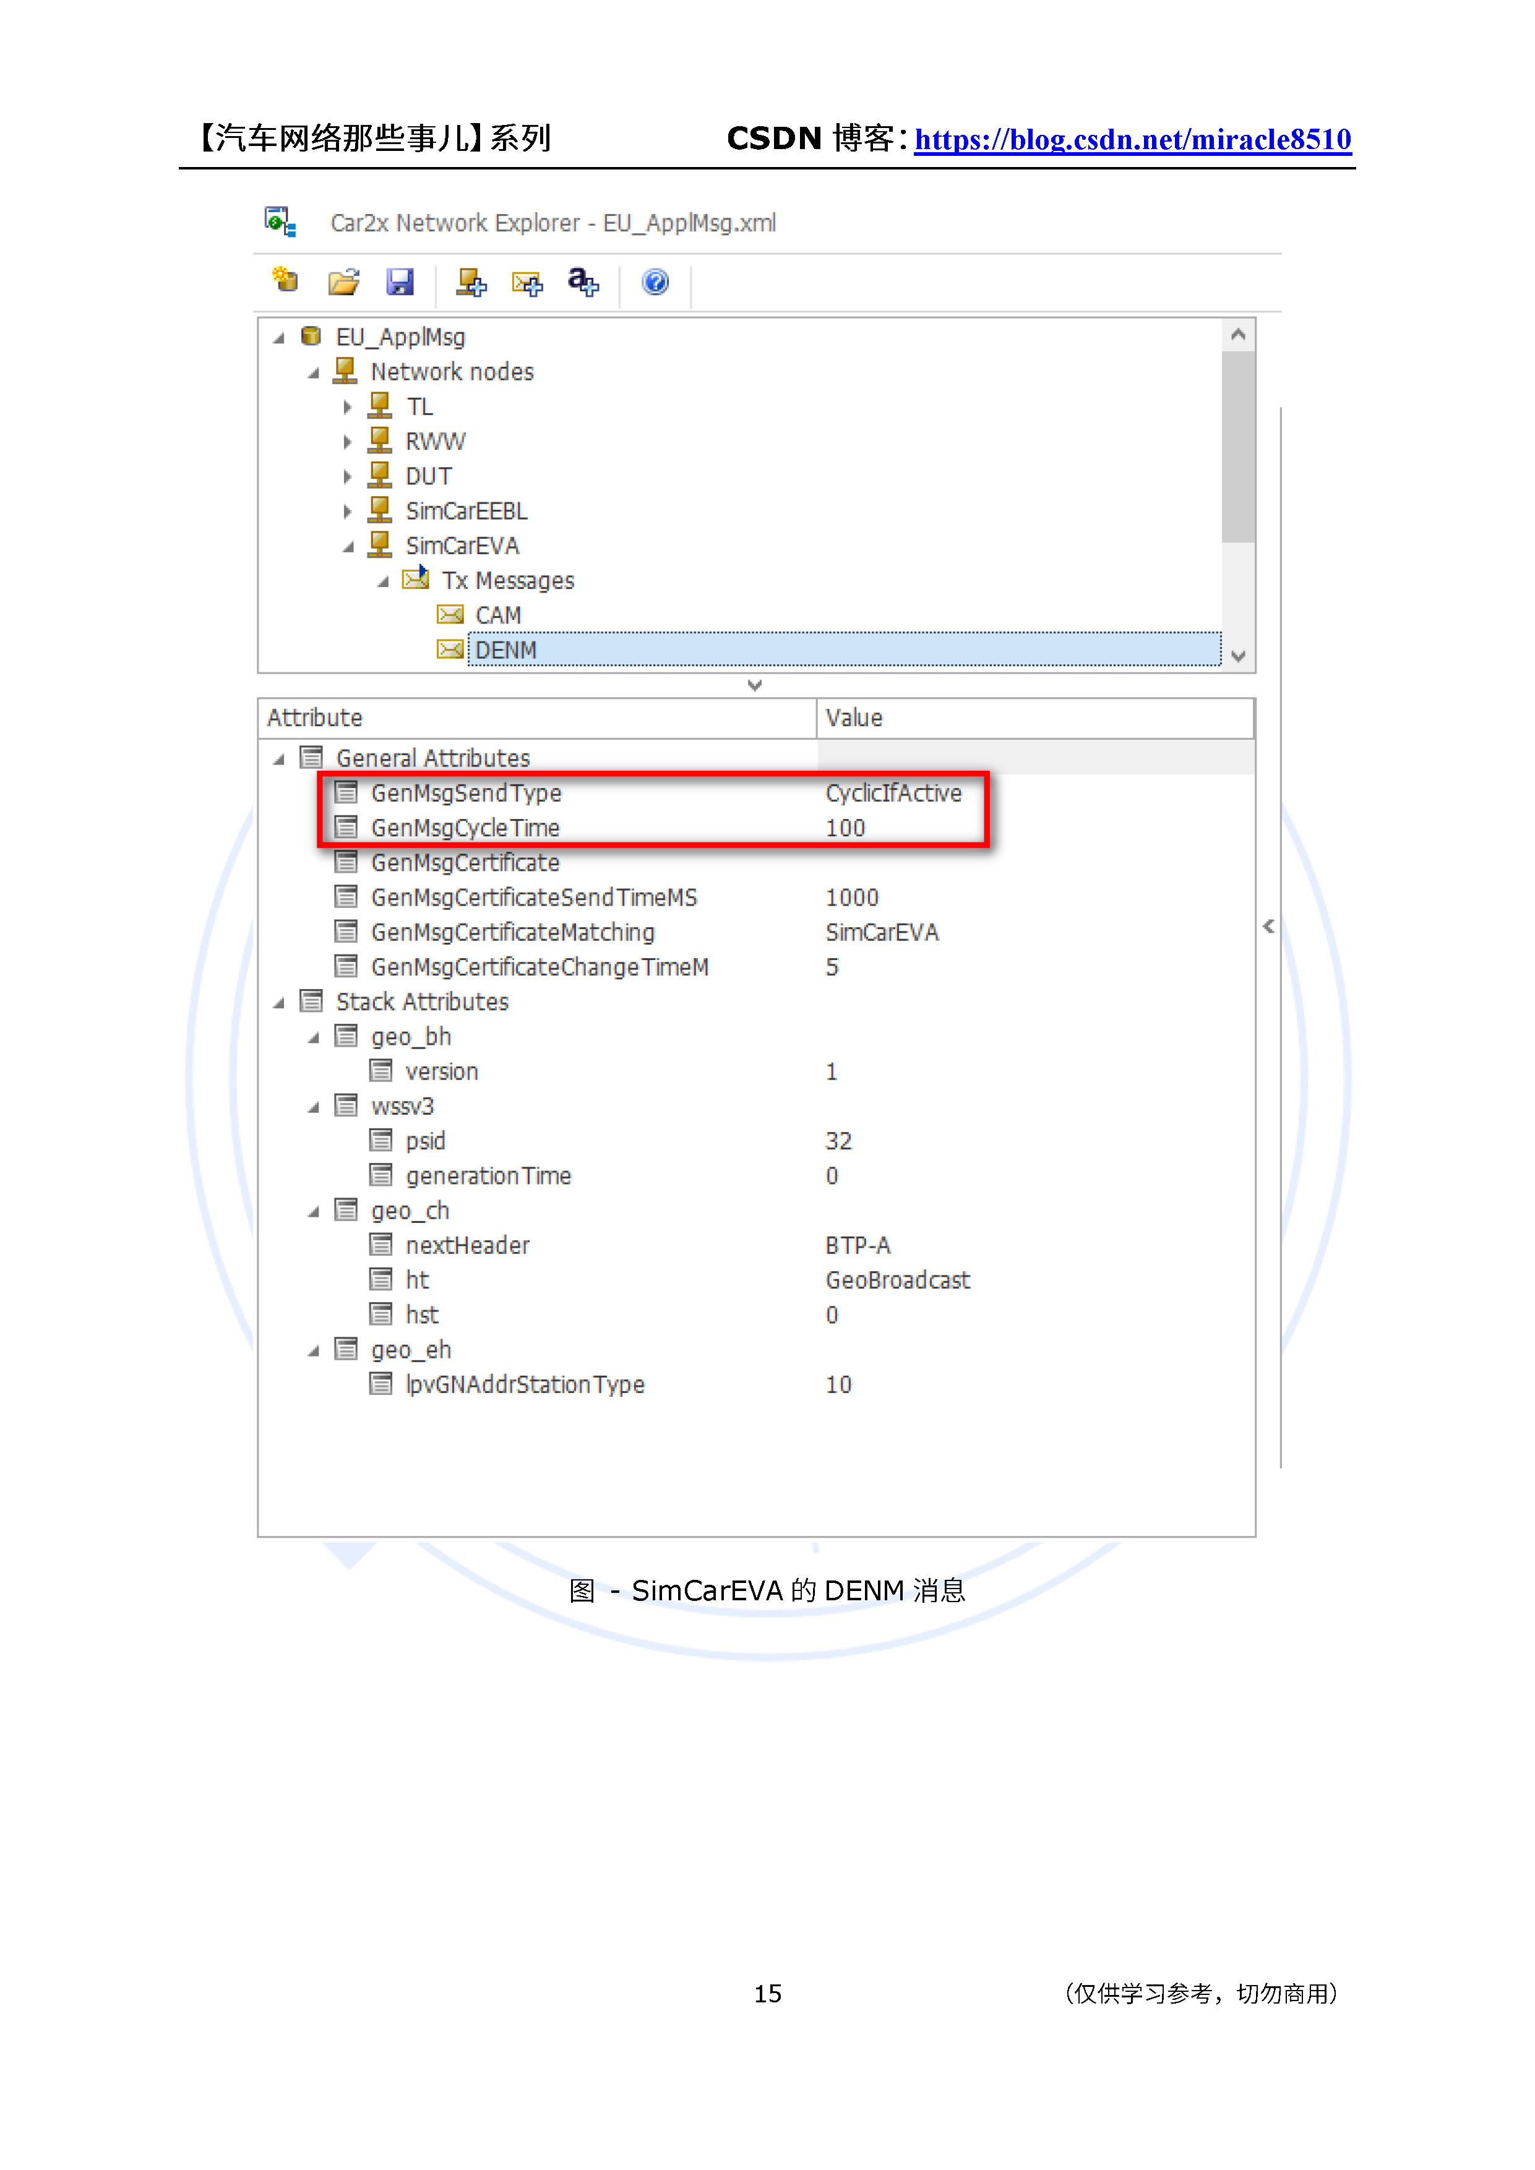Click the GenMsgCertificateMatching value SimCarEVA
This screenshot has width=1535, height=2170.
point(882,932)
